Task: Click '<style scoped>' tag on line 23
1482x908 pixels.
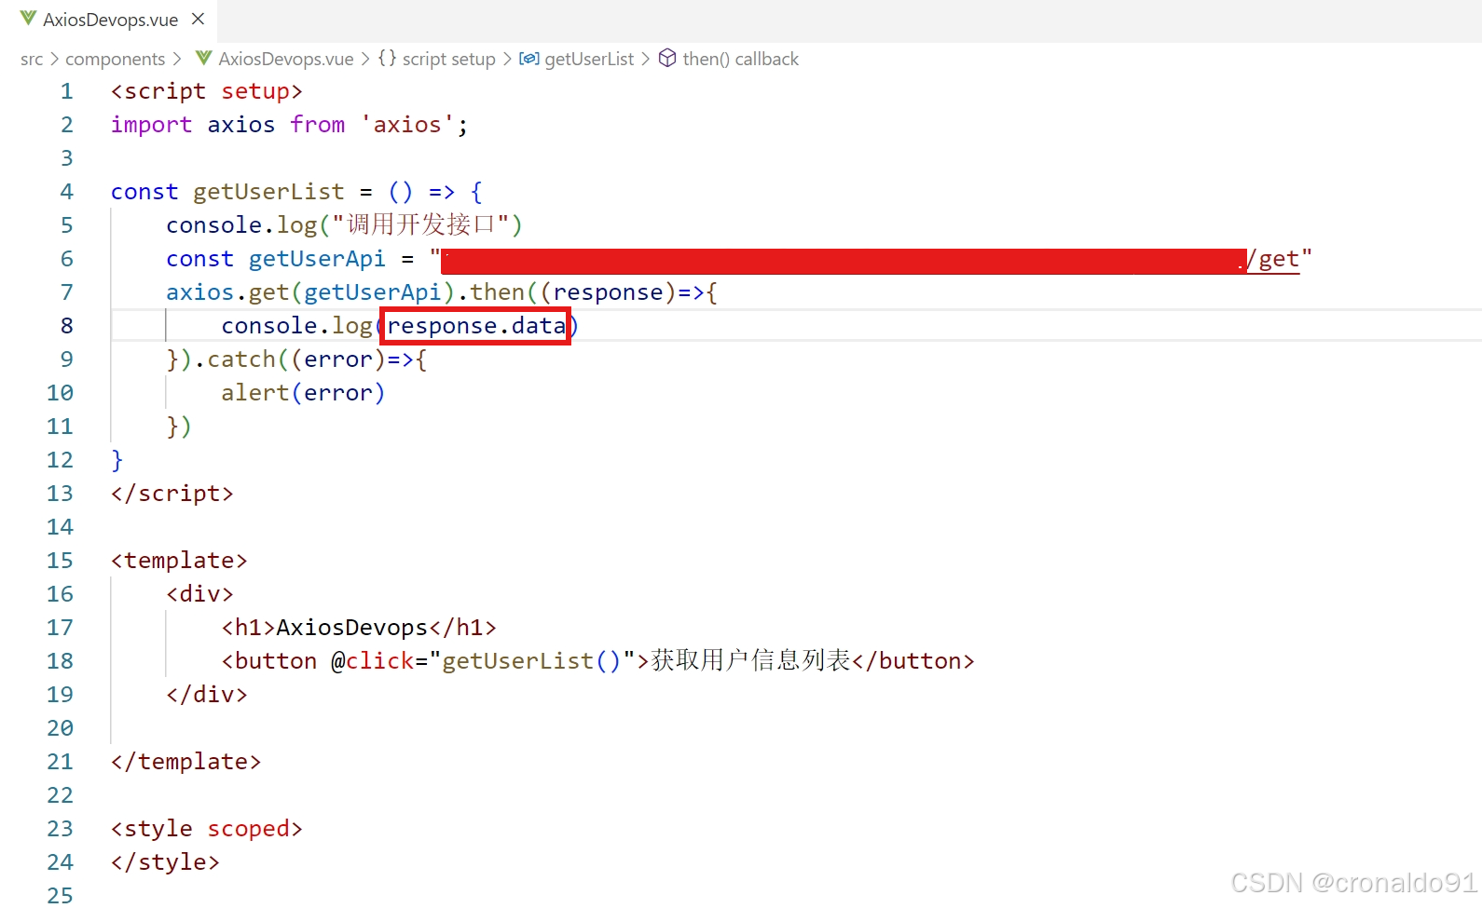Action: click(207, 829)
